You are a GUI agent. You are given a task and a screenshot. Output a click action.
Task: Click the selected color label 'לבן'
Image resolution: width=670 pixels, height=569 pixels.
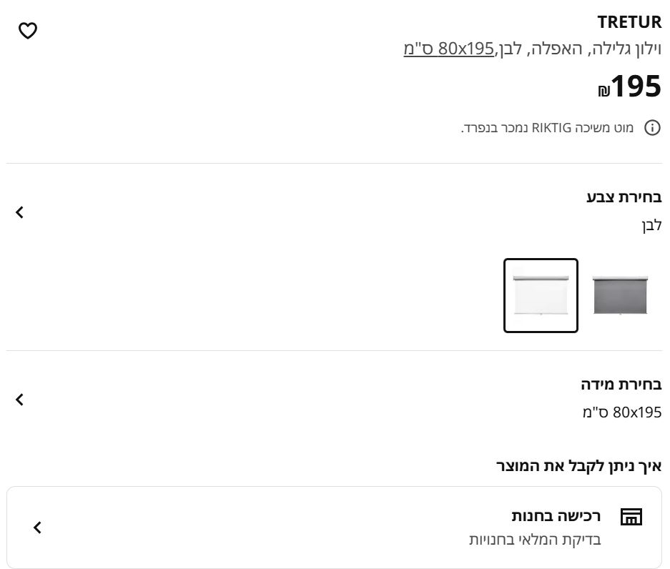tap(651, 225)
